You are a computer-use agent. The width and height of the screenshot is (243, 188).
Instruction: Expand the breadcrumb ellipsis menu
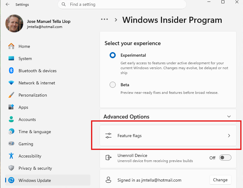104,19
